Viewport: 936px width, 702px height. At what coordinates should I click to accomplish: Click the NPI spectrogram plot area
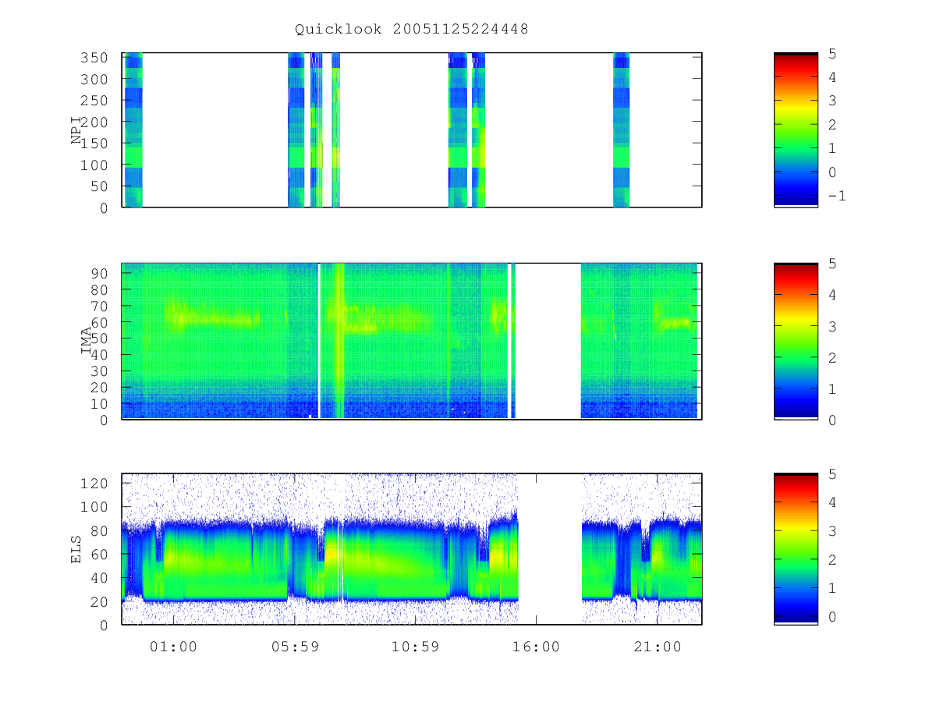(412, 130)
